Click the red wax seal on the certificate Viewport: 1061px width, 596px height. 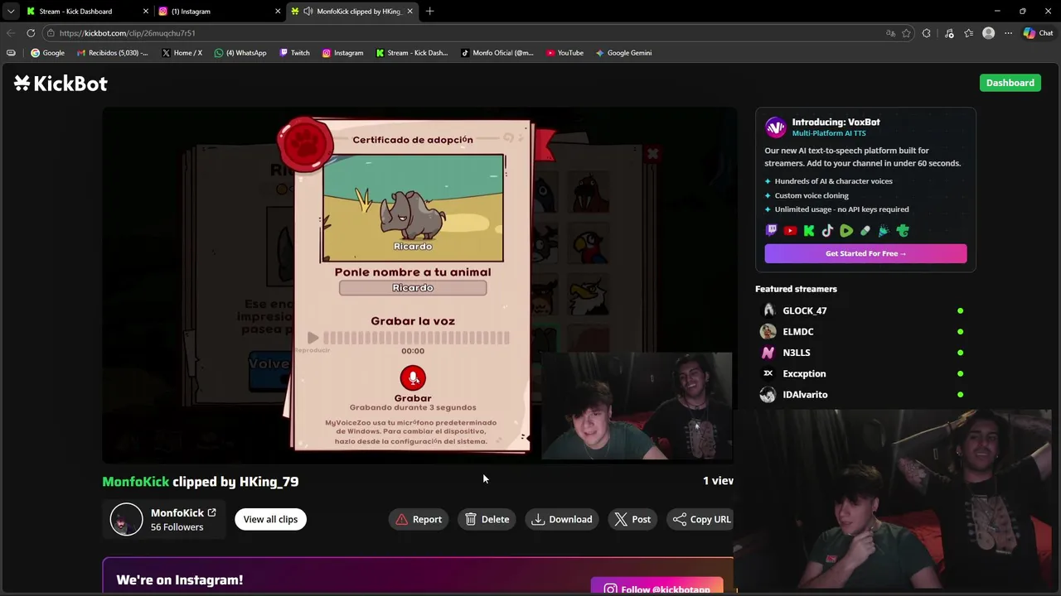[x=305, y=144]
